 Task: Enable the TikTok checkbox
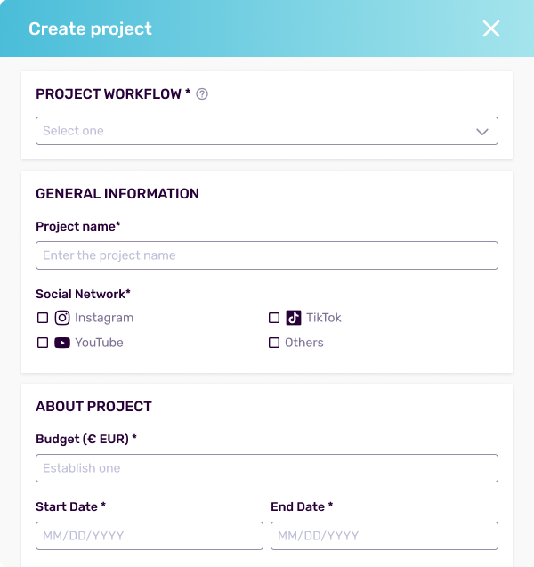pyautogui.click(x=274, y=318)
